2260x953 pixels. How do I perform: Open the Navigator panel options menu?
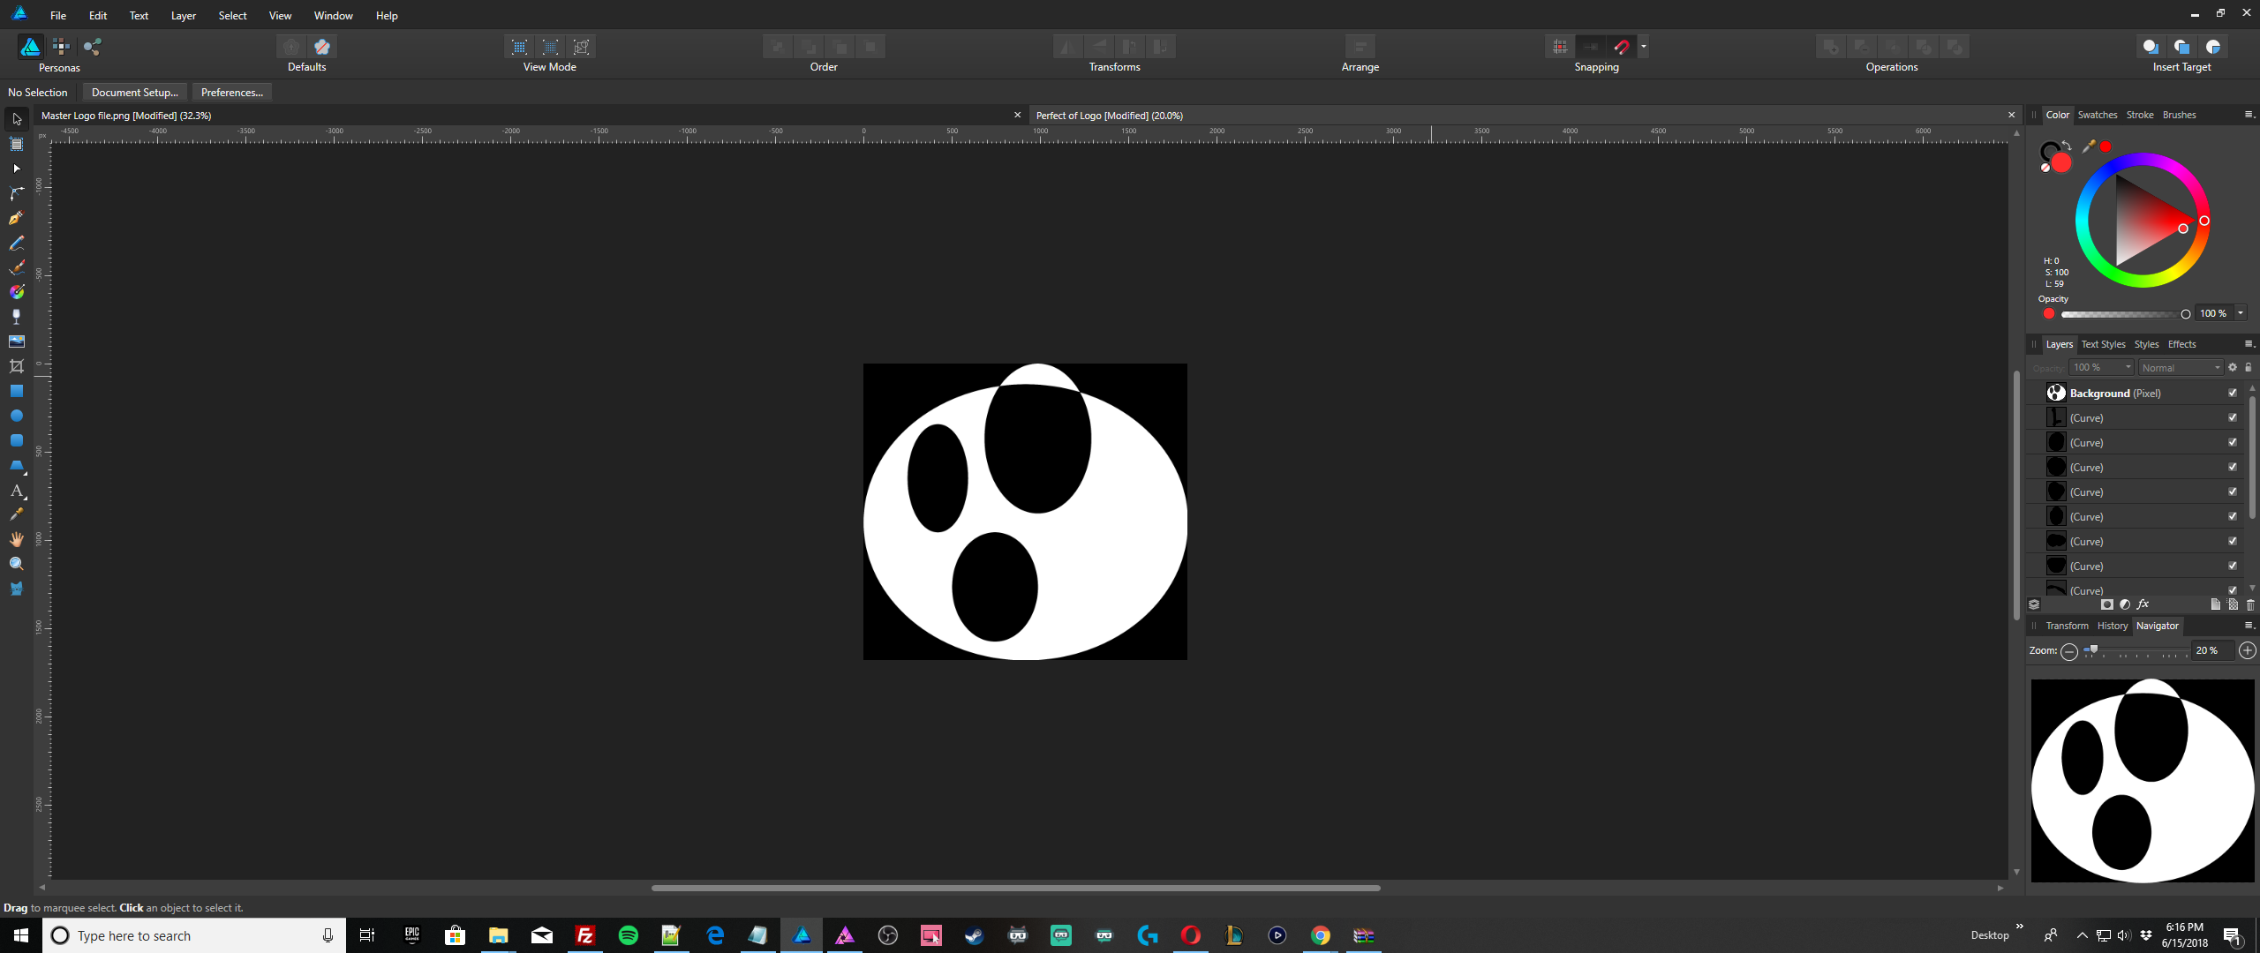(2249, 626)
